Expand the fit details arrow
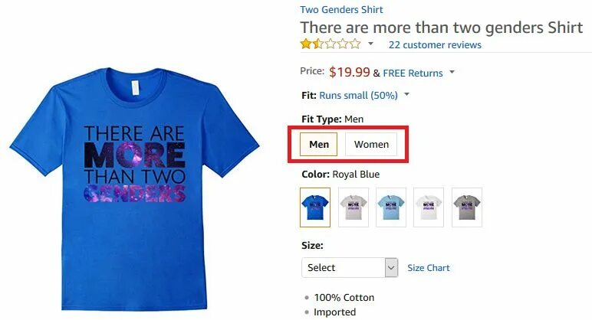 click(406, 94)
